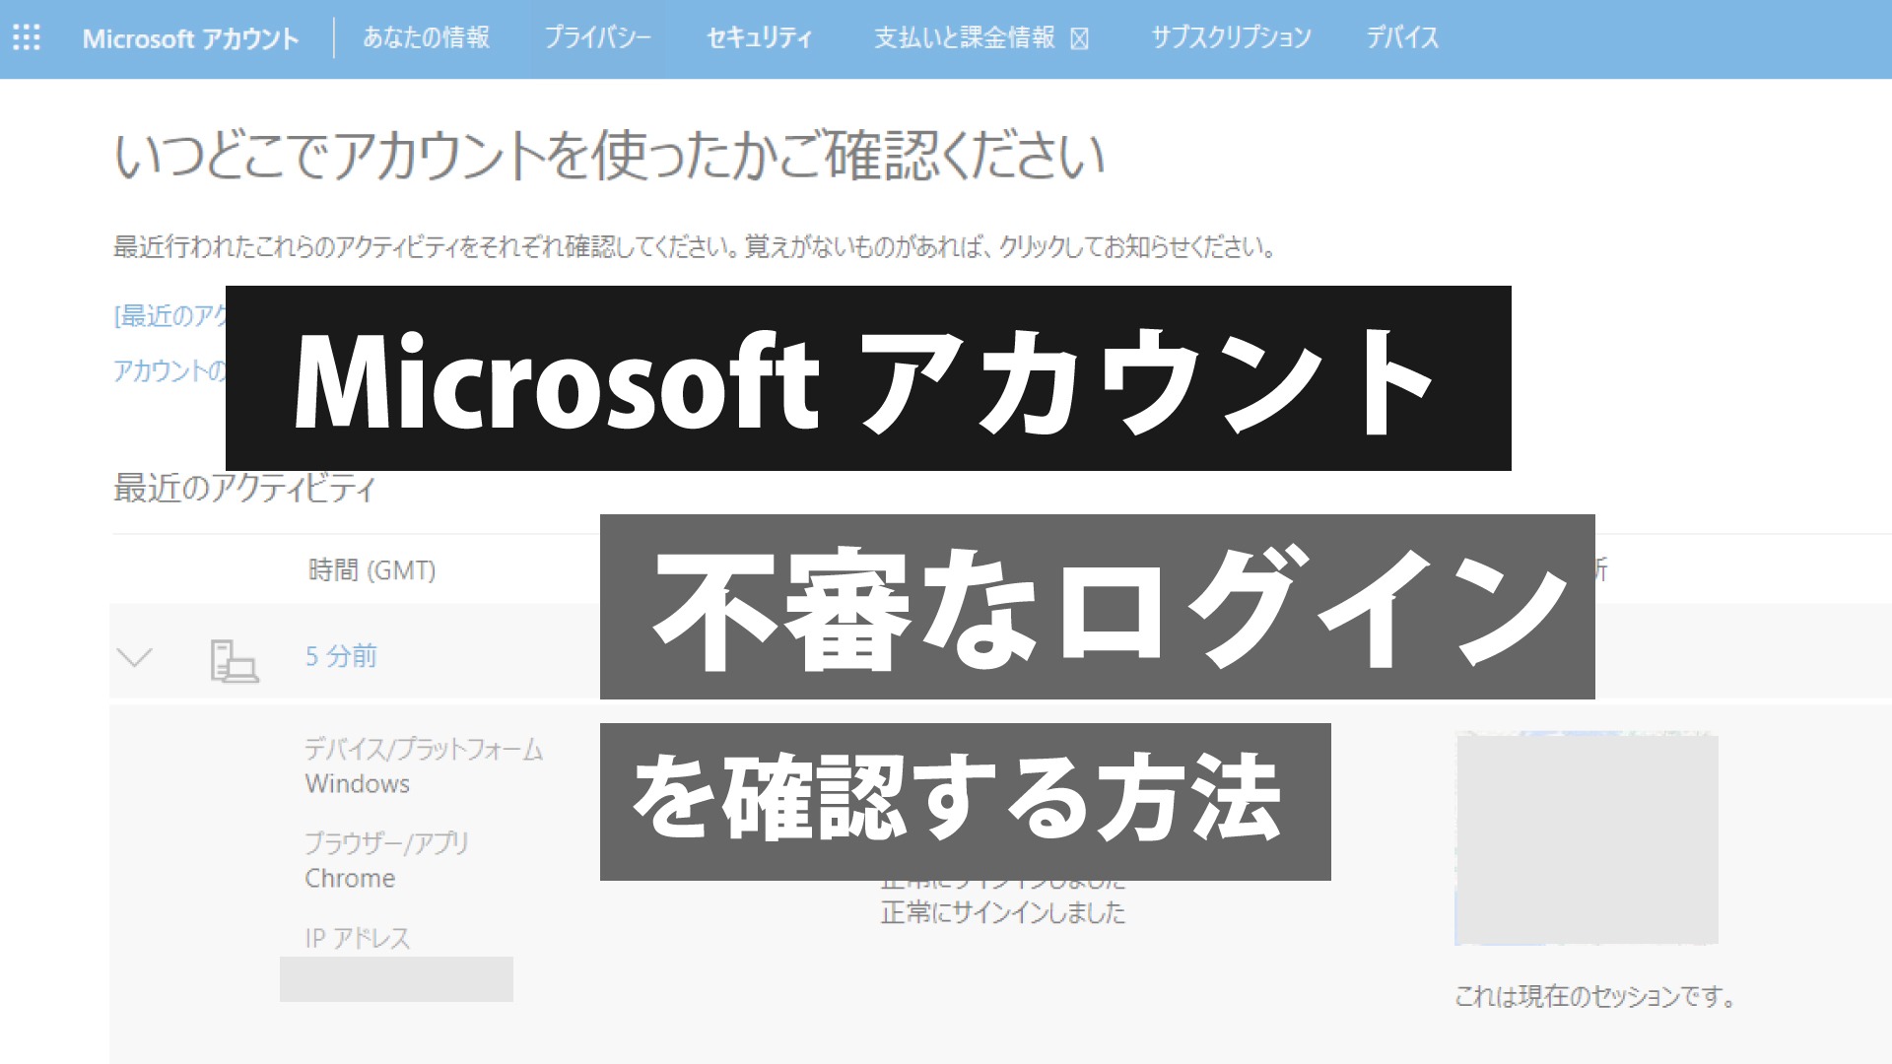The image size is (1892, 1064).
Task: Open the デバイス tab
Action: click(x=1401, y=37)
